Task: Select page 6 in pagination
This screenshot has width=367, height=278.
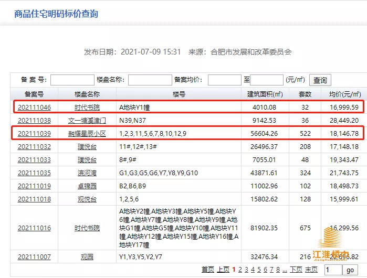Action: click(x=266, y=270)
